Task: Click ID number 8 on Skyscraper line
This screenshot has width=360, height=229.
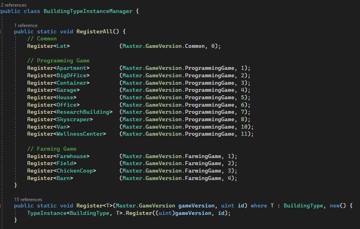Action: pos(243,120)
